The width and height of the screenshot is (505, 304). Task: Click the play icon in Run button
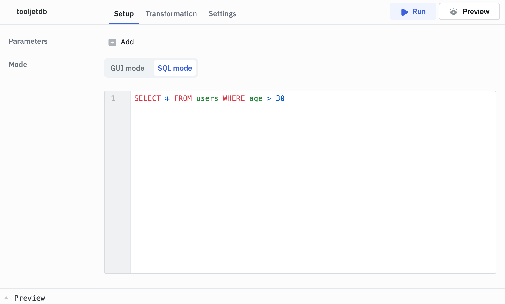click(404, 12)
